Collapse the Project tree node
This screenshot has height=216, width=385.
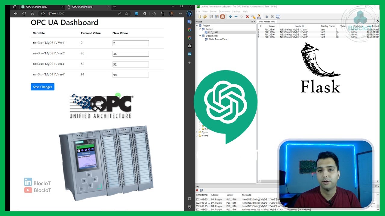pos(197,25)
